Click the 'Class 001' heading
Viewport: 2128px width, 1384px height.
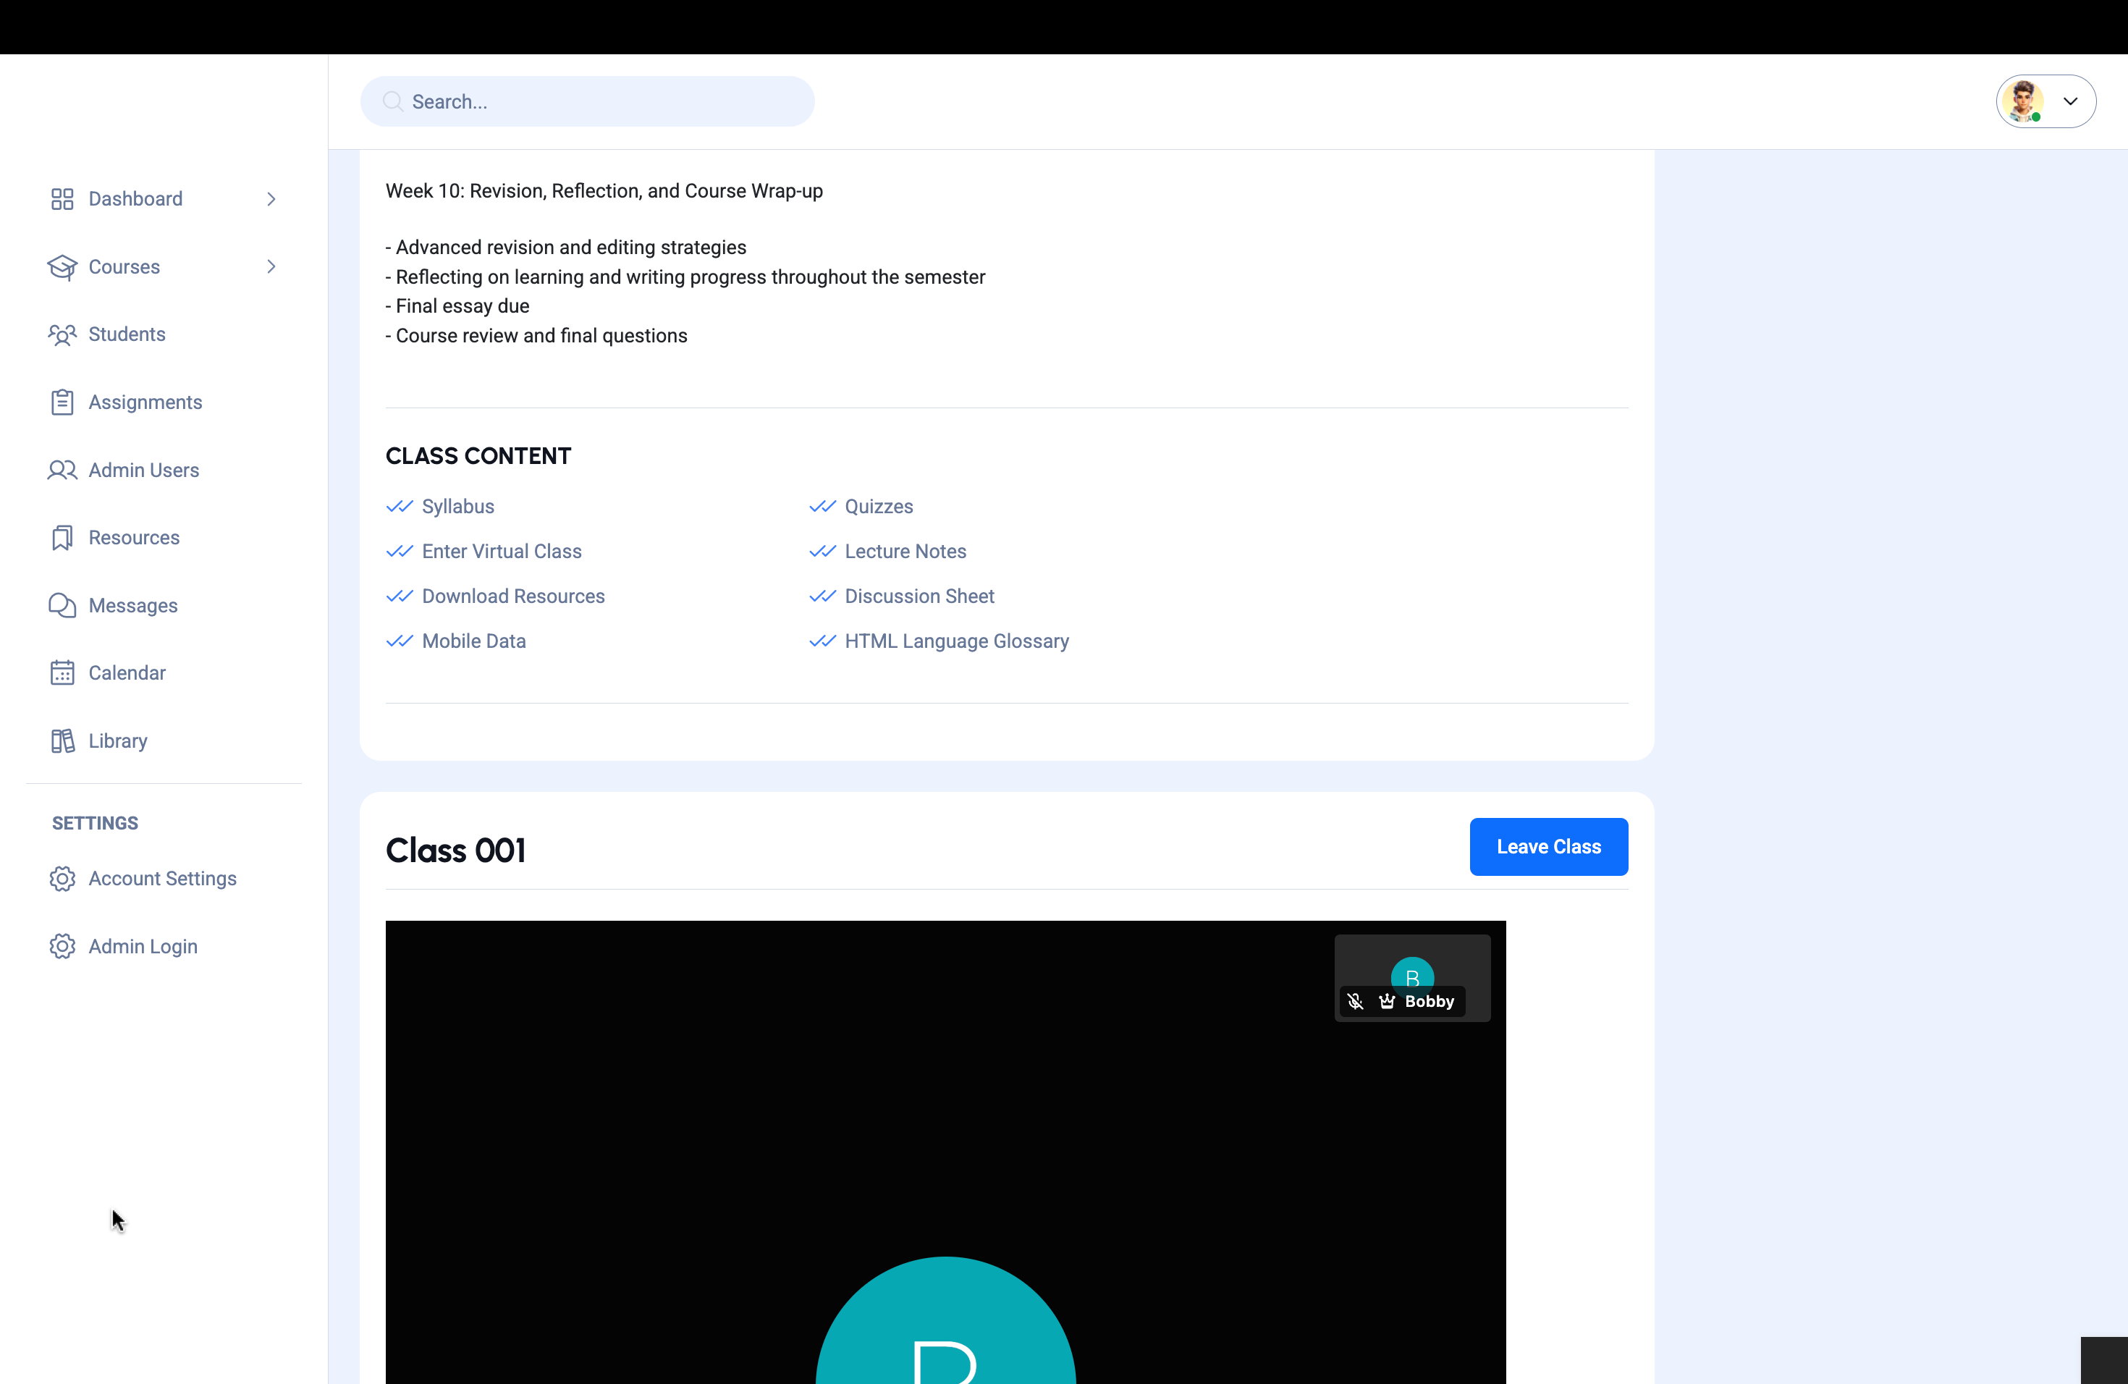pos(455,849)
